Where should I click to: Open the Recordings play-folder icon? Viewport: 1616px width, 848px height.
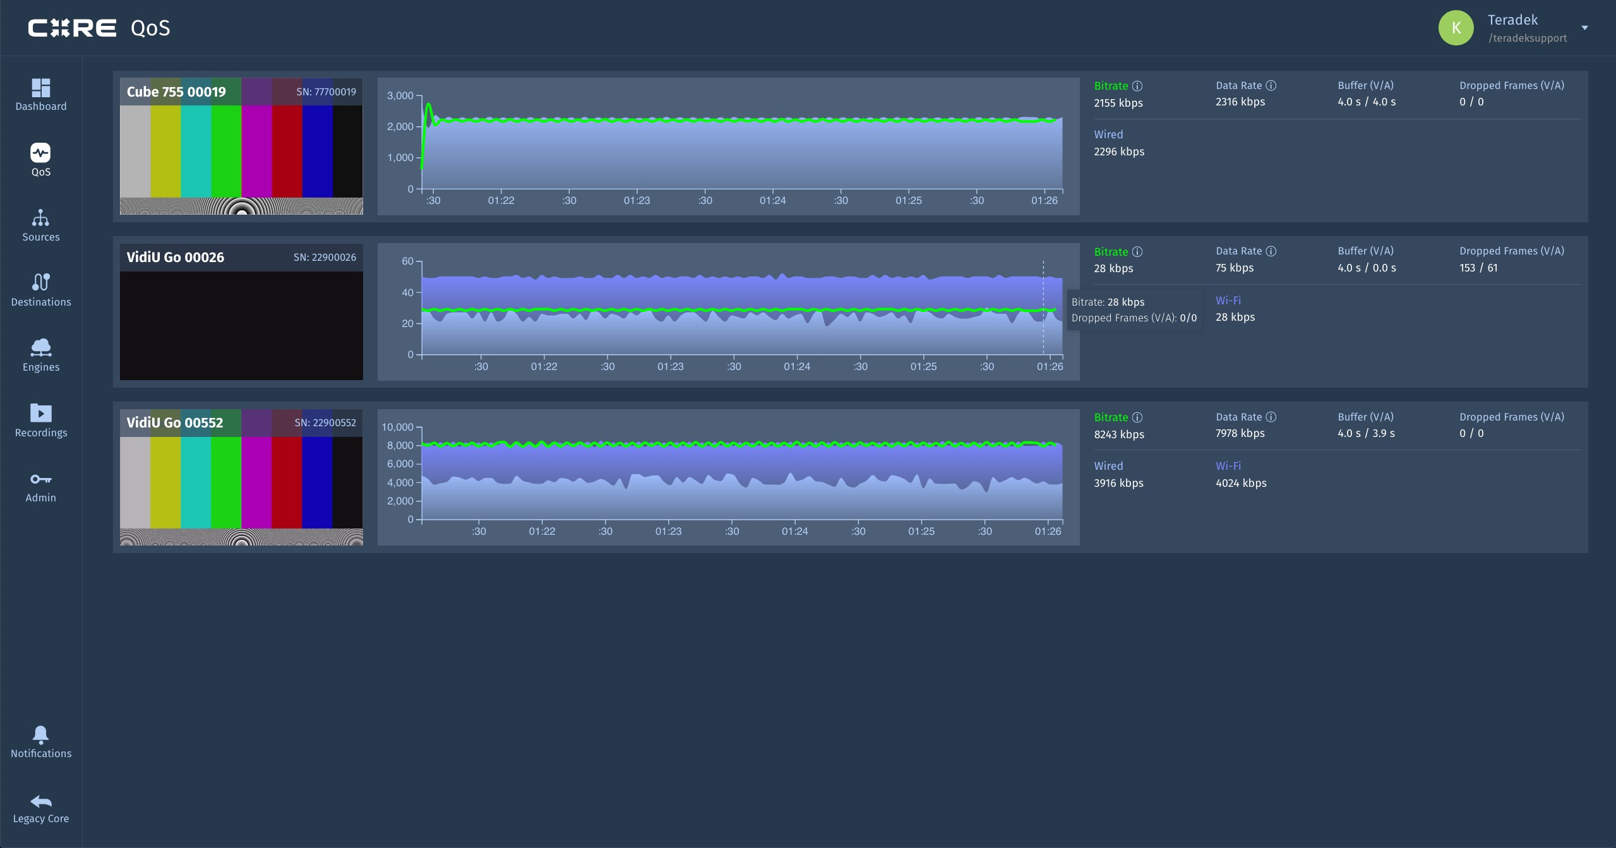40,413
